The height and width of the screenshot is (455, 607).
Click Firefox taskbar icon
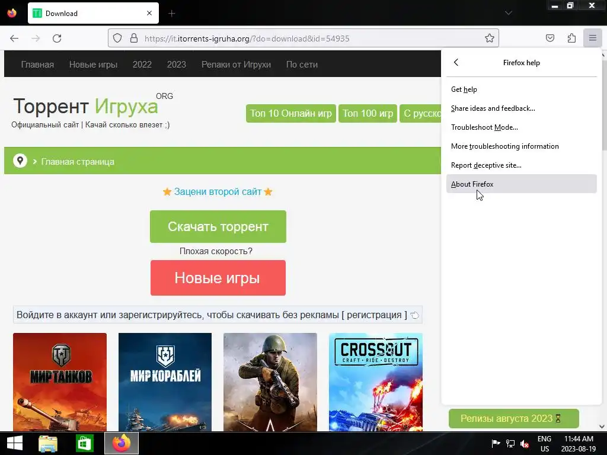[121, 443]
